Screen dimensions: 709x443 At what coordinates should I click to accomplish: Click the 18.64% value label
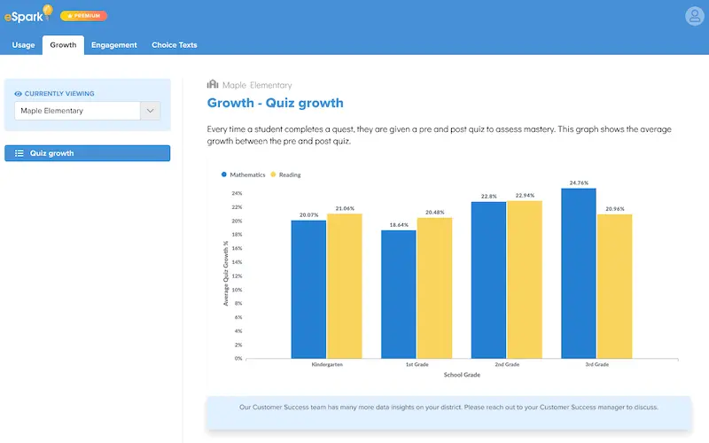pyautogui.click(x=399, y=225)
